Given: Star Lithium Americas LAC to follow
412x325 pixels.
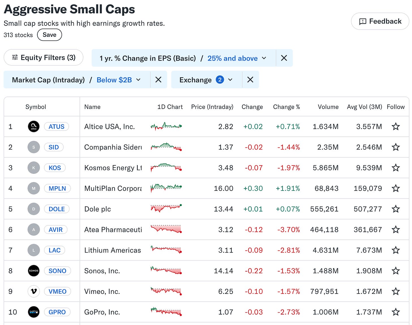Looking at the screenshot, I should pos(396,250).
